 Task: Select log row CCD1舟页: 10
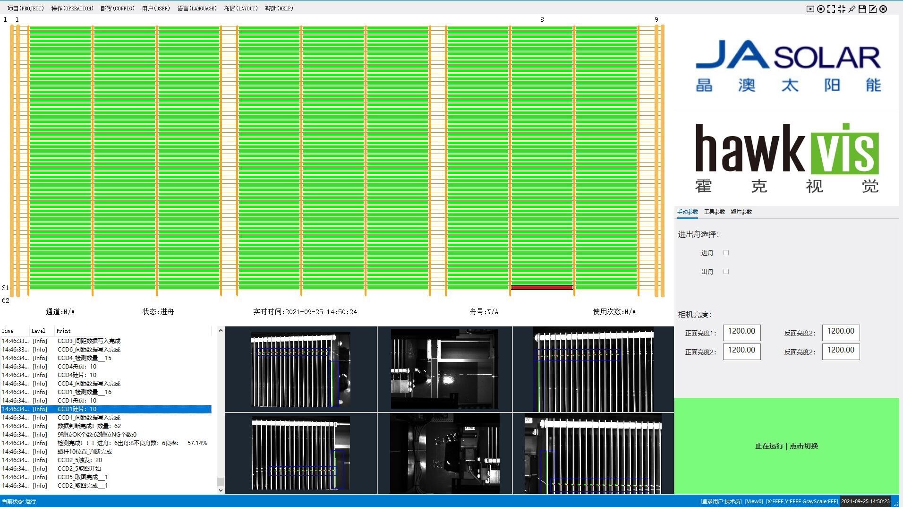click(106, 401)
